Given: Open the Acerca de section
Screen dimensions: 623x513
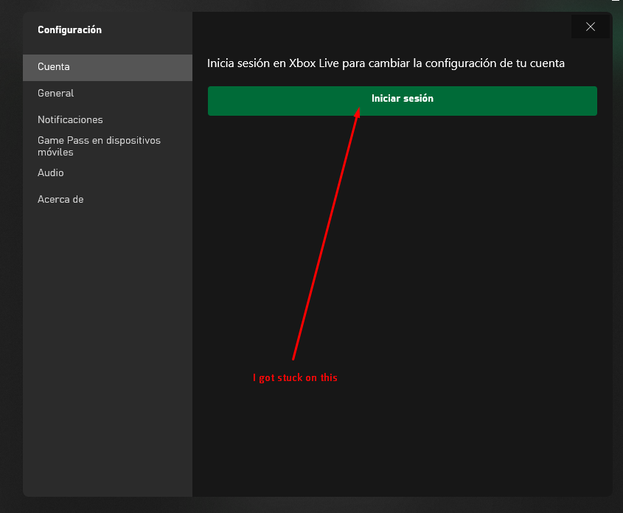Looking at the screenshot, I should click(x=108, y=199).
